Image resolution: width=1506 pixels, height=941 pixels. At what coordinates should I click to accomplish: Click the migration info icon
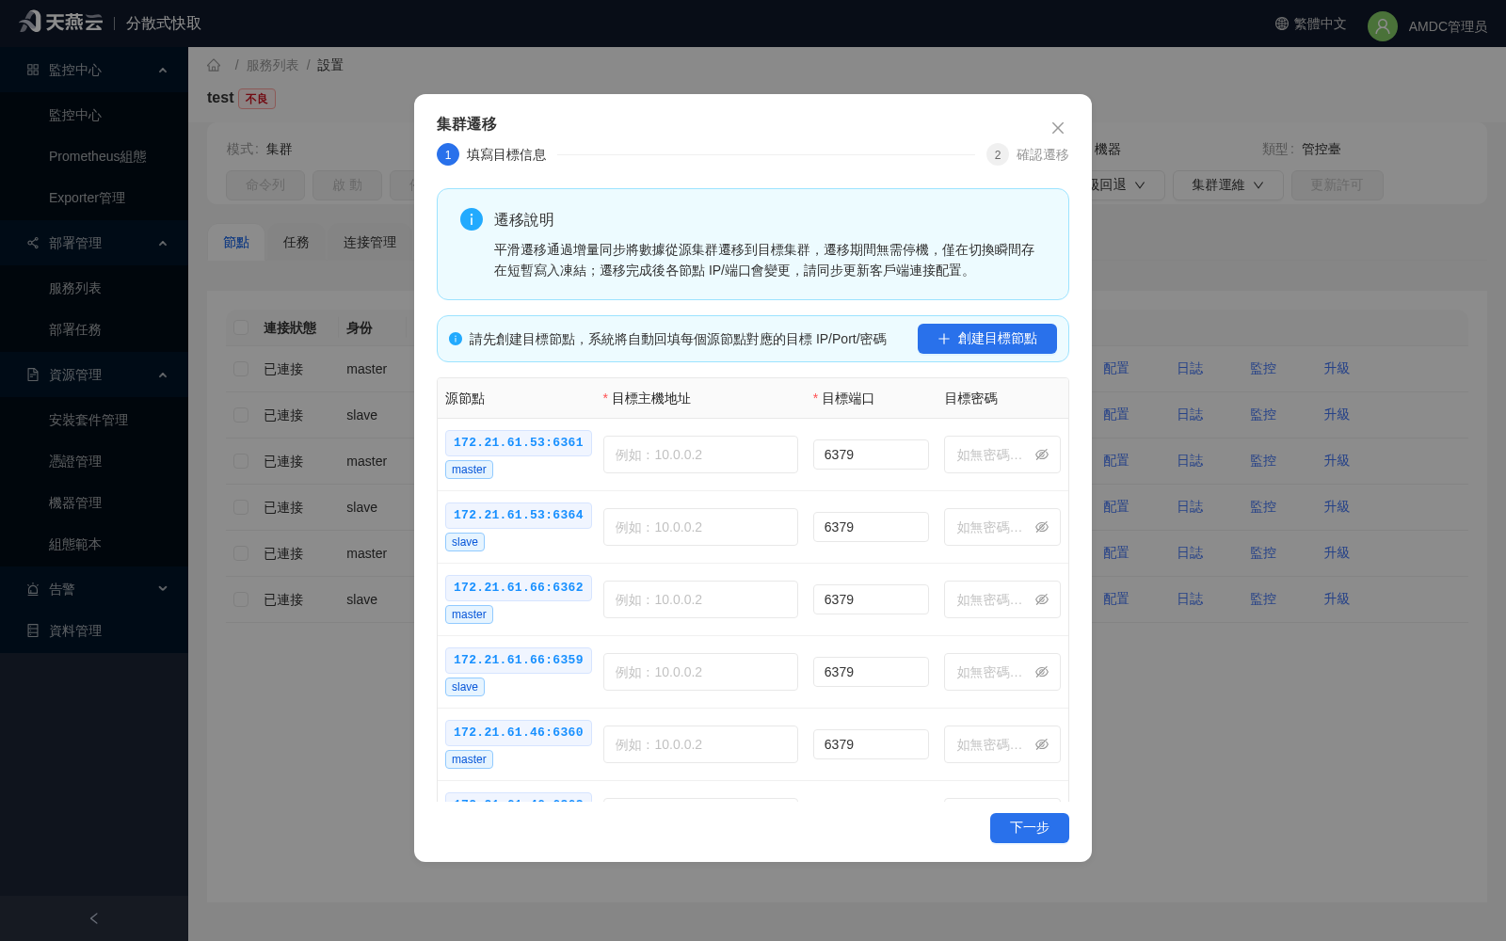click(x=472, y=219)
